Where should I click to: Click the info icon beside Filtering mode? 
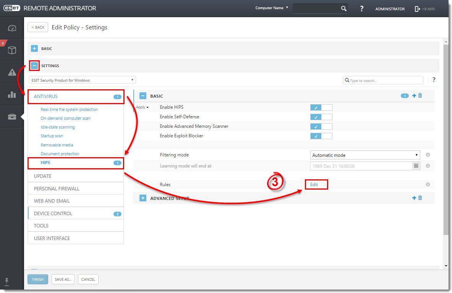click(x=428, y=155)
